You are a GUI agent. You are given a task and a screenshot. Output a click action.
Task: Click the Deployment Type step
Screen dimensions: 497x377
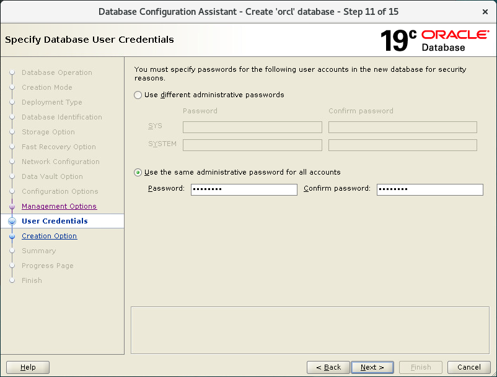click(x=52, y=102)
